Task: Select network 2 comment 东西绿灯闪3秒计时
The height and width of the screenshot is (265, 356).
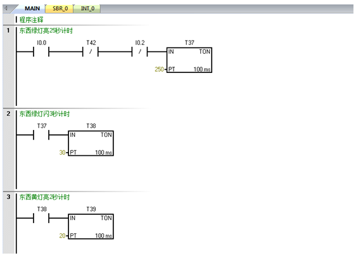Action: [44, 113]
